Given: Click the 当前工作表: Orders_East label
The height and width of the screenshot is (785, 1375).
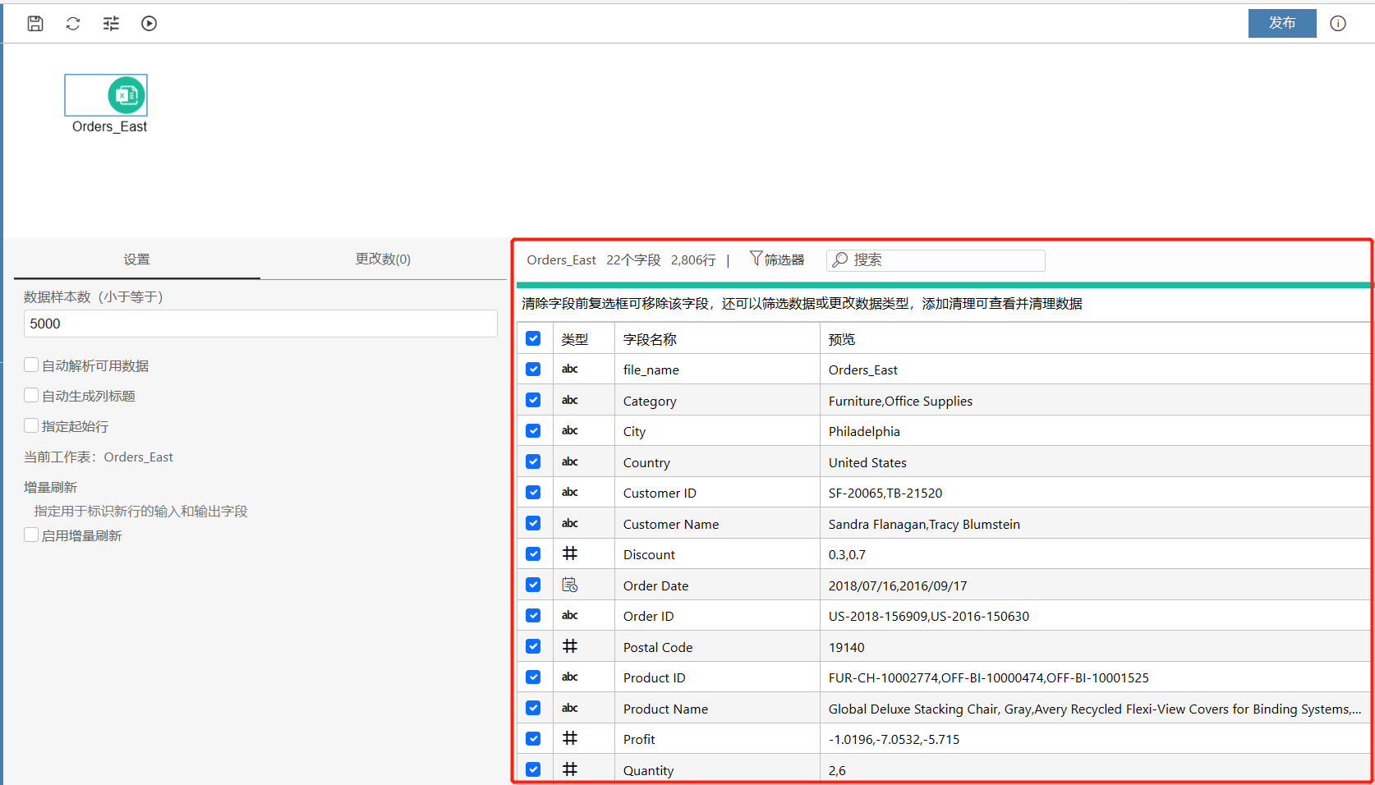Looking at the screenshot, I should click(x=99, y=457).
